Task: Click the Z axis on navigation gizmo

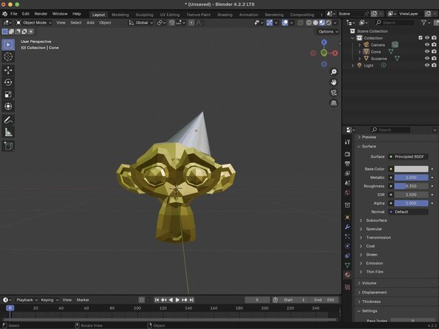Action: [x=324, y=42]
